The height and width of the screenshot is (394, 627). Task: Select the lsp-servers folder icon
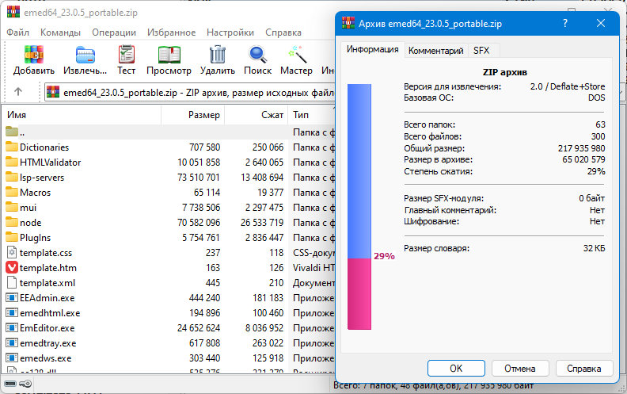point(12,177)
